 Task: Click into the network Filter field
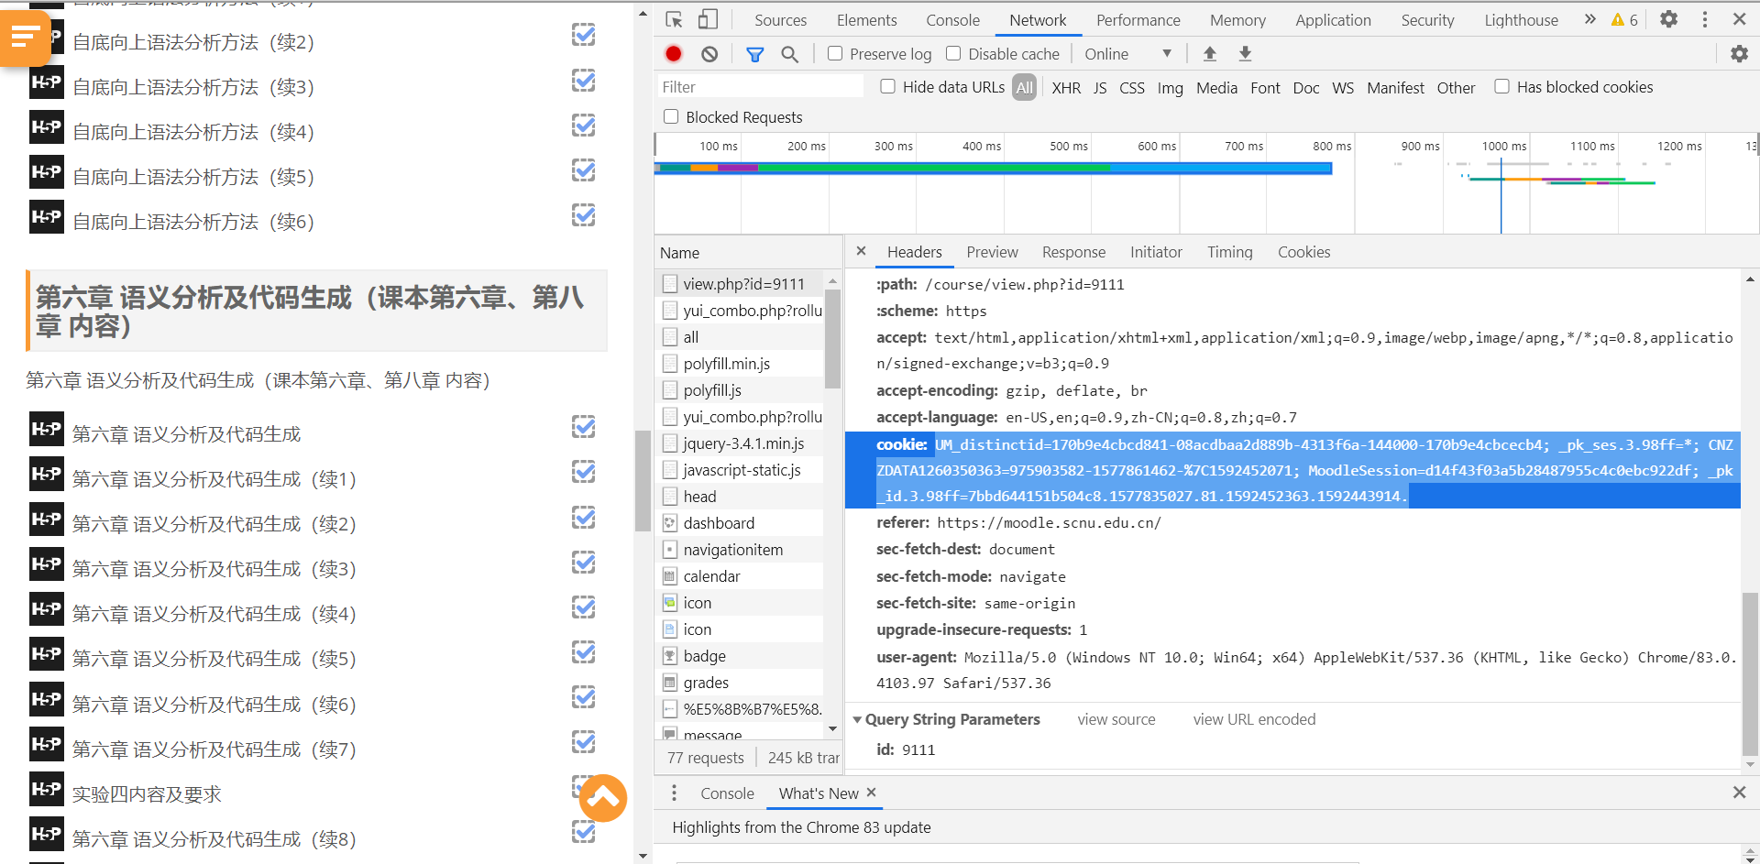760,86
